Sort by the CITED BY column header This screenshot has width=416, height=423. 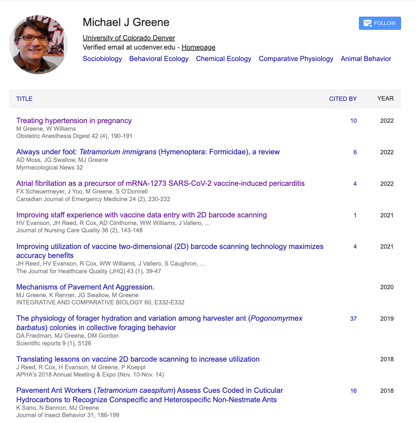(343, 99)
